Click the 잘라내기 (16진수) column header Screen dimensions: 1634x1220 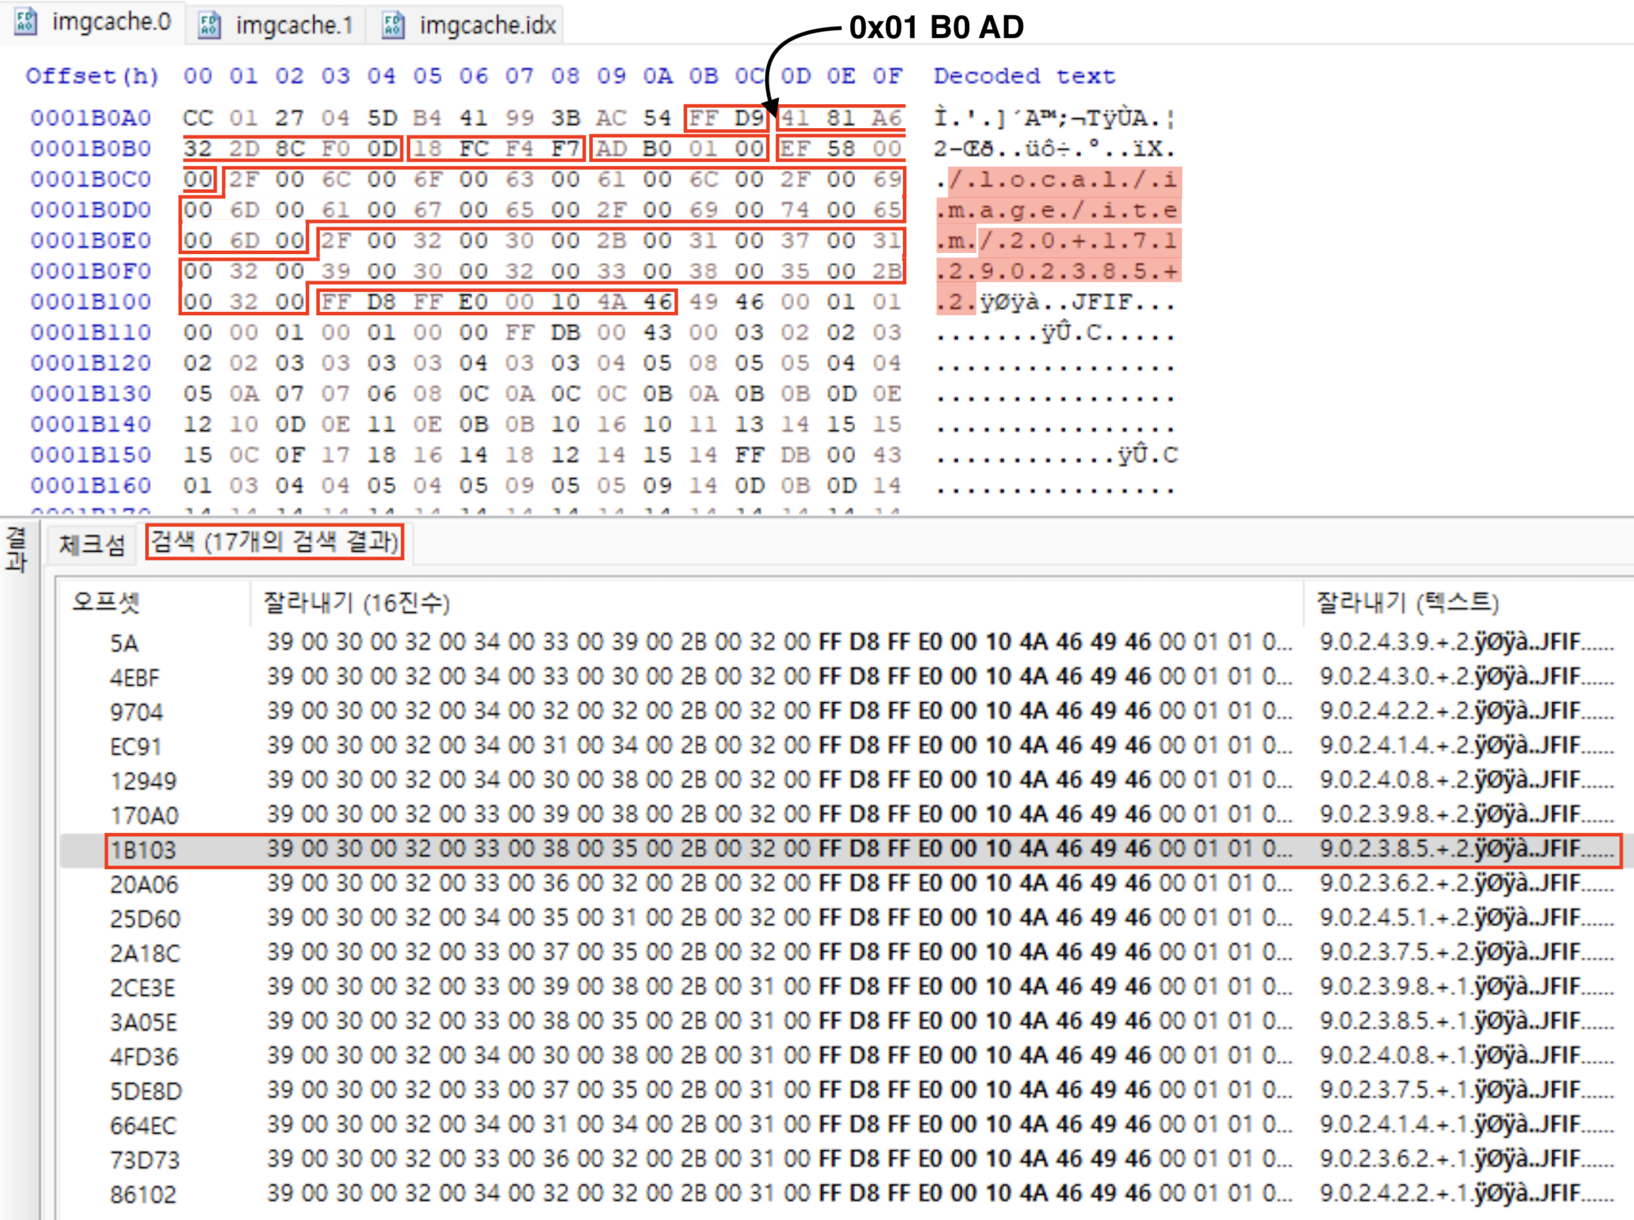[x=356, y=602]
